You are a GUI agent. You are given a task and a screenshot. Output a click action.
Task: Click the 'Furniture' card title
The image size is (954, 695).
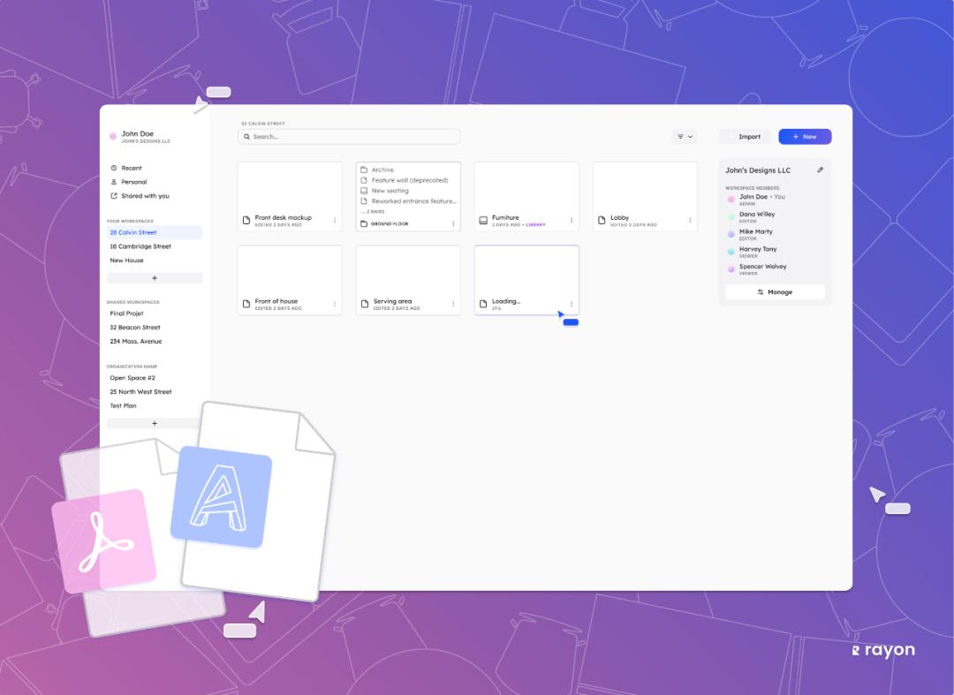click(x=505, y=217)
